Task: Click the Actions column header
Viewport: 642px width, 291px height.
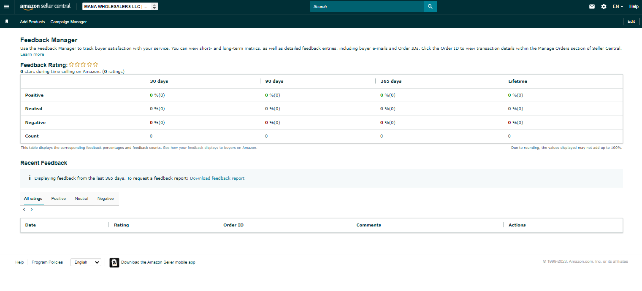Action: (x=517, y=225)
